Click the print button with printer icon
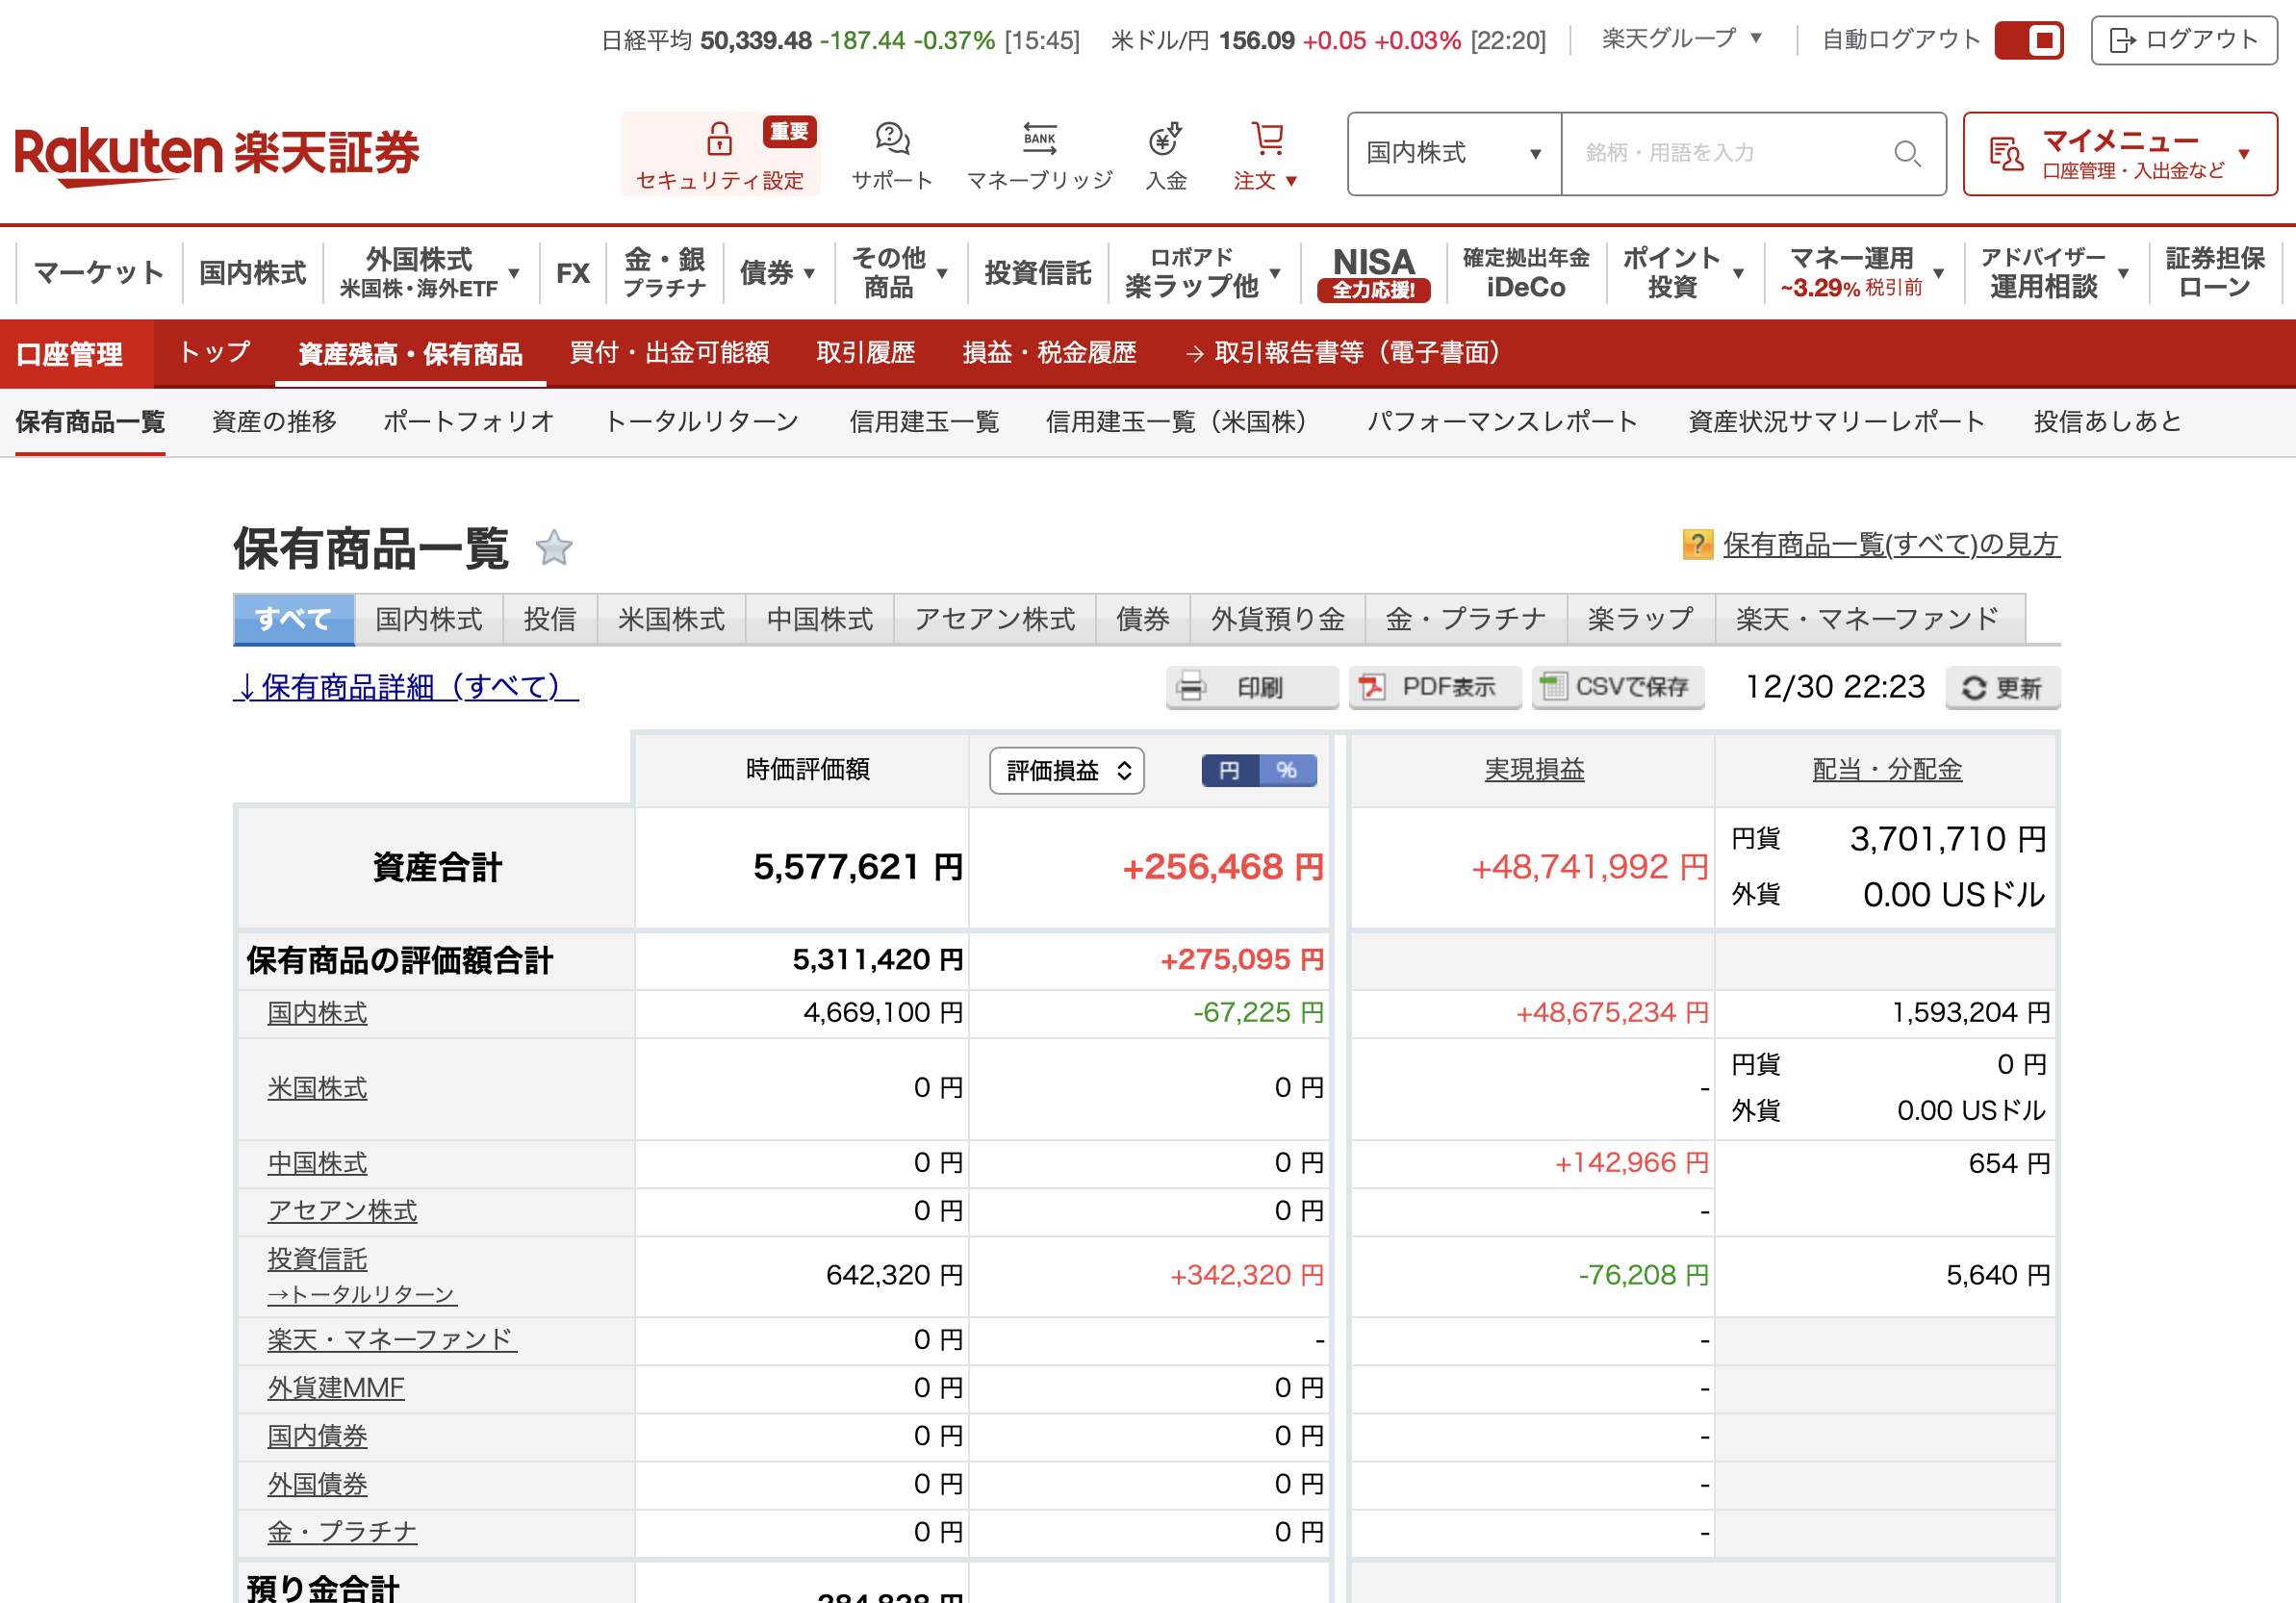Viewport: 2296px width, 1603px height. (1251, 688)
